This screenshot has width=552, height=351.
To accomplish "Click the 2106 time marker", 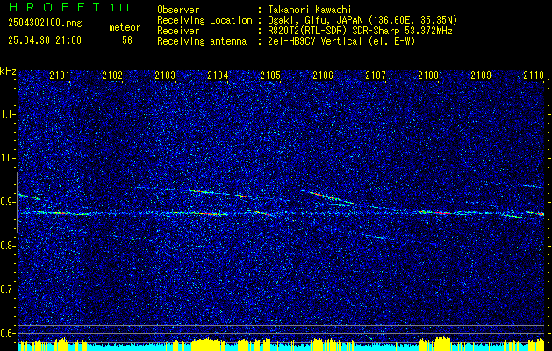I will pyautogui.click(x=323, y=75).
